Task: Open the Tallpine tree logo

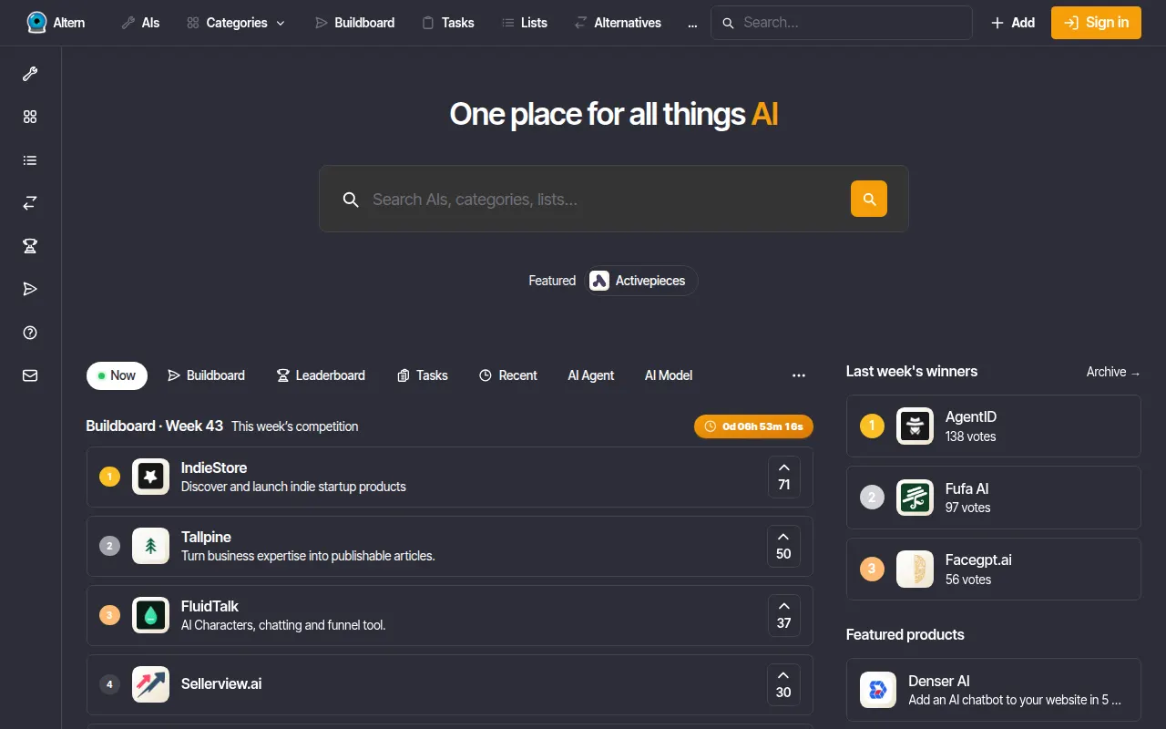Action: (150, 546)
